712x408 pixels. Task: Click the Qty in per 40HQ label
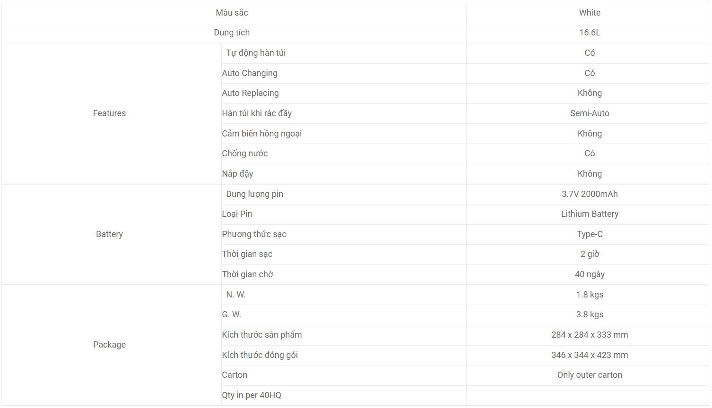tap(252, 395)
